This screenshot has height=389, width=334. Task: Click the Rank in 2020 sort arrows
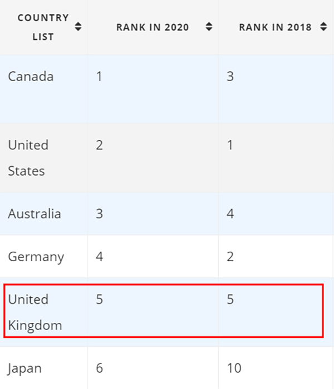point(209,27)
